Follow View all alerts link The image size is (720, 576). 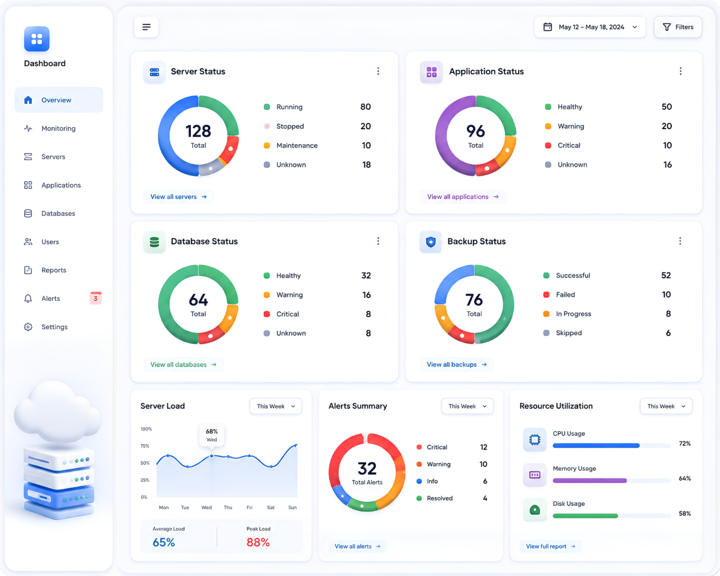click(358, 546)
